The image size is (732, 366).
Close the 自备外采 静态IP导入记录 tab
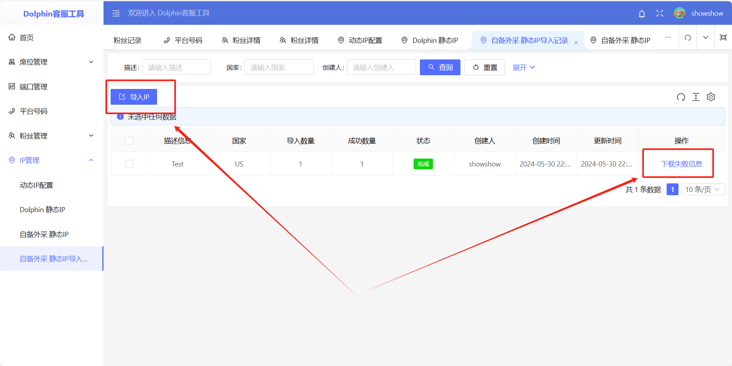click(576, 43)
